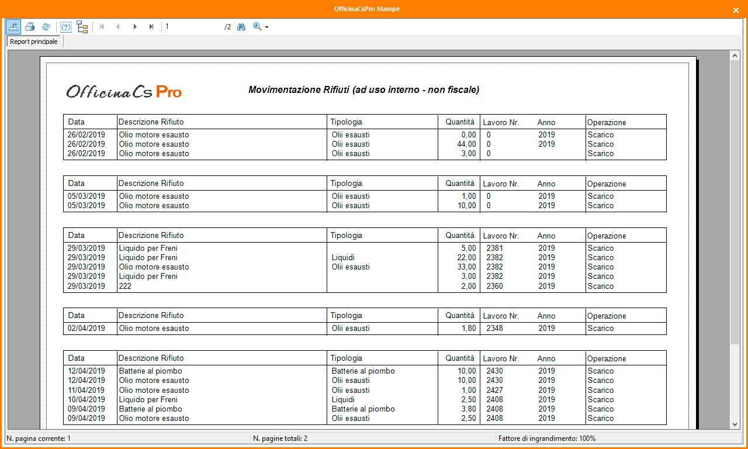
Task: Click the zoom magnifier icon
Action: (x=257, y=27)
